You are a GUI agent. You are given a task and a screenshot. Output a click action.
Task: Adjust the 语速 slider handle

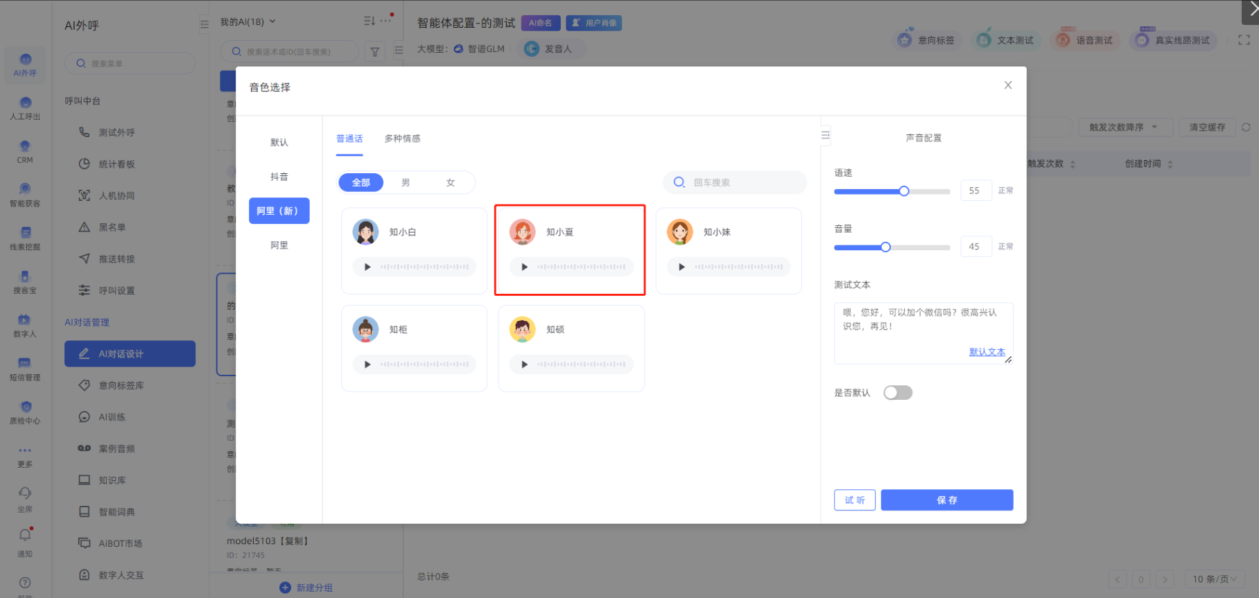pyautogui.click(x=904, y=191)
